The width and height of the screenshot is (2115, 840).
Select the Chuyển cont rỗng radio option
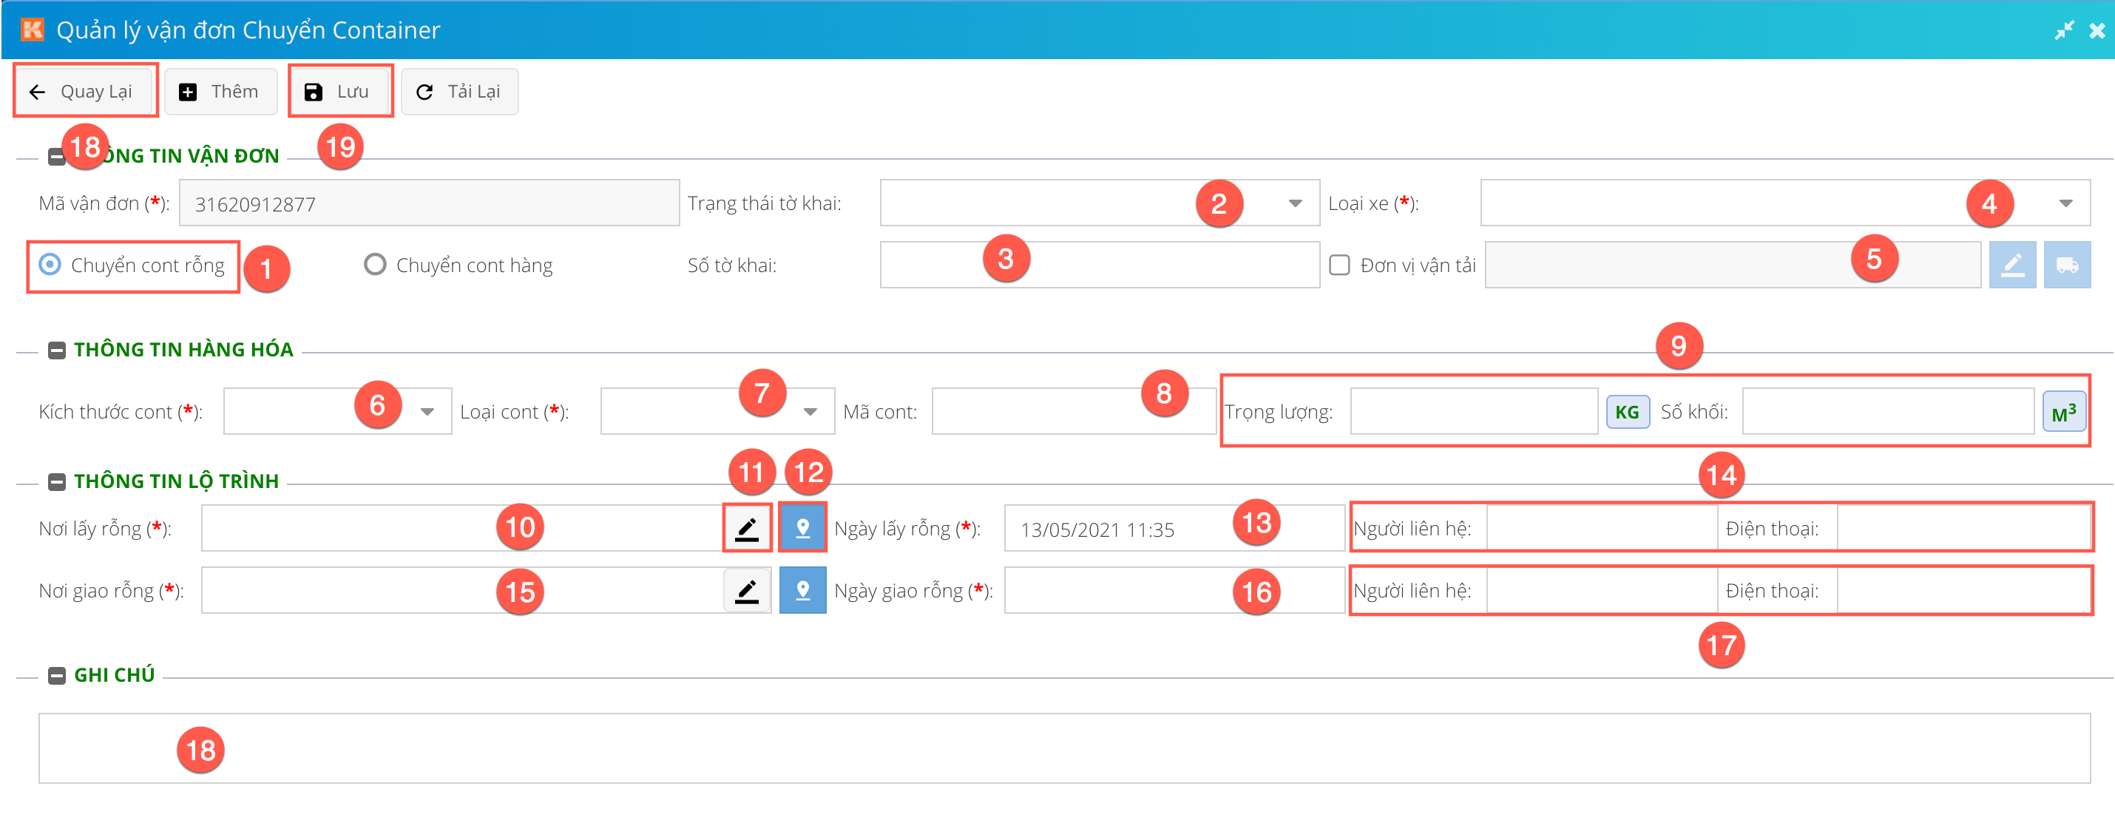coord(50,265)
